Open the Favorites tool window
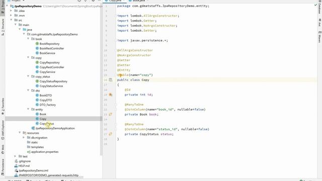Screen dimensions: 322x181 tap(3, 106)
